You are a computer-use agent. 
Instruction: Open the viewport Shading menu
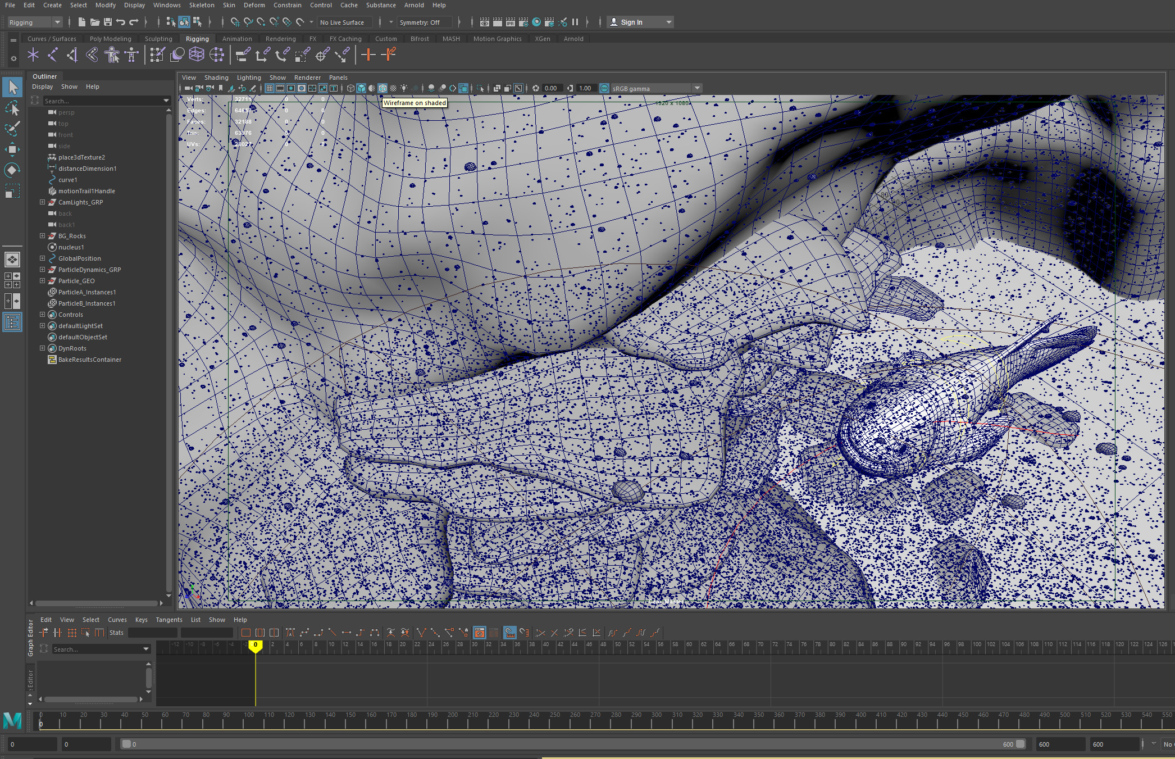coord(216,78)
